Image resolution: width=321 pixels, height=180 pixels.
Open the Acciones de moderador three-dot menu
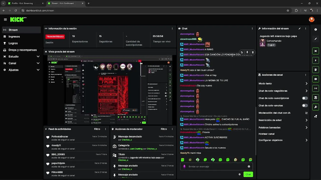point(172,129)
